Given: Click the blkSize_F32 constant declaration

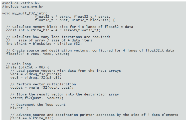Looking at the screenshot, I should pos(53,30).
